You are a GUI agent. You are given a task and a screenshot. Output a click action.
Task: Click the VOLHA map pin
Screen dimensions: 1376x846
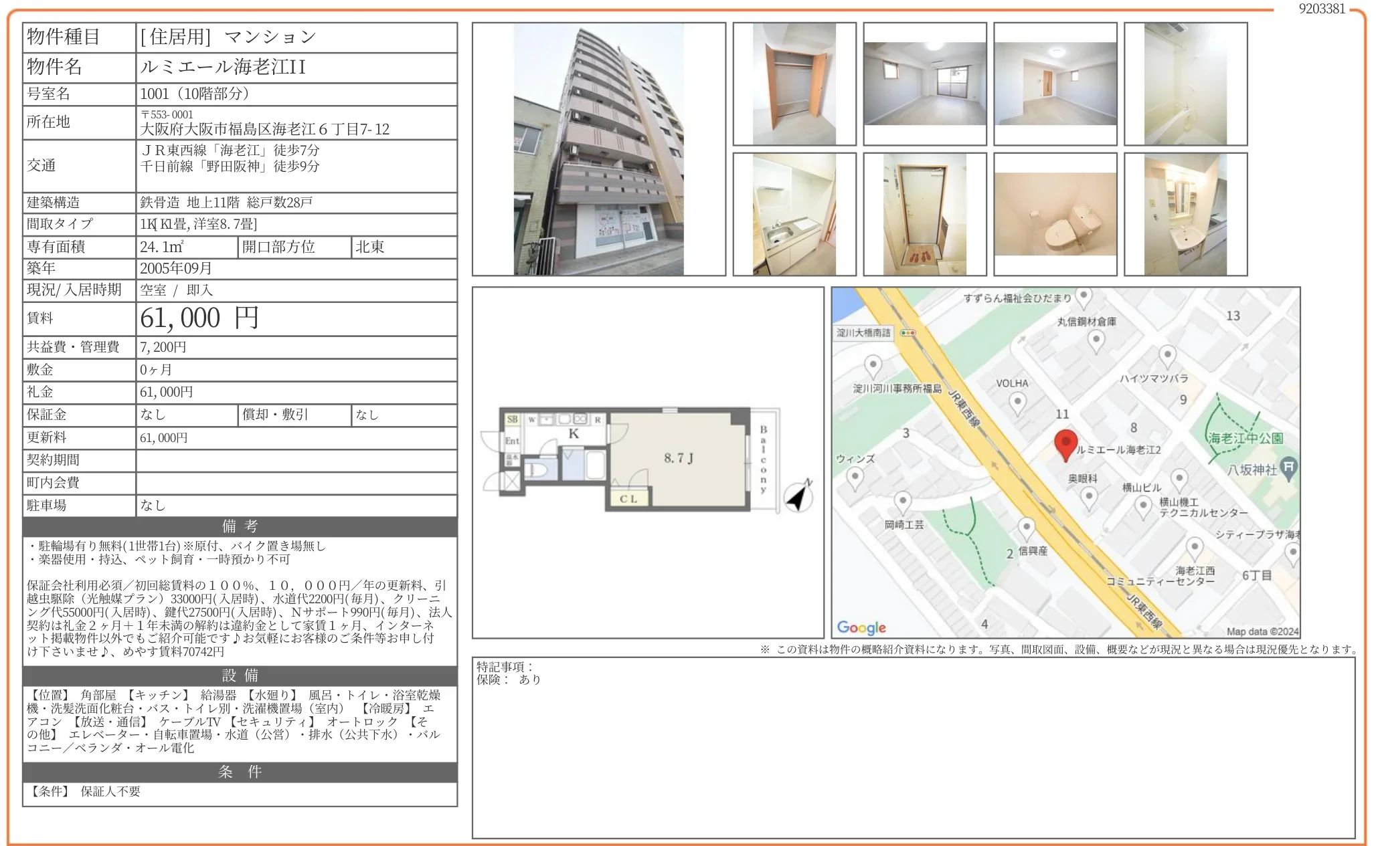[x=1017, y=403]
